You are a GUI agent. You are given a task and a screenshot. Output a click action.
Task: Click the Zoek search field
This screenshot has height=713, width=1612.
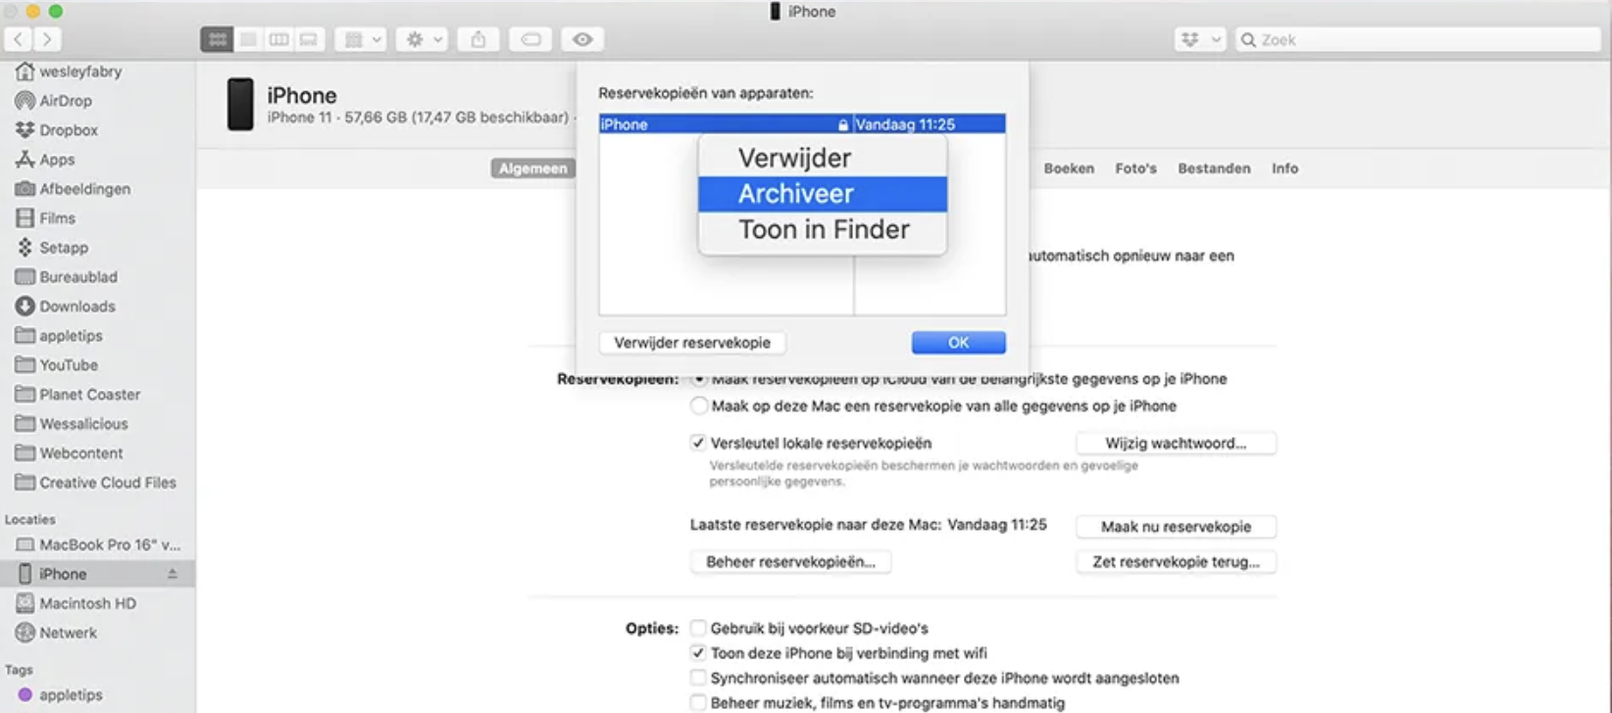[1418, 39]
